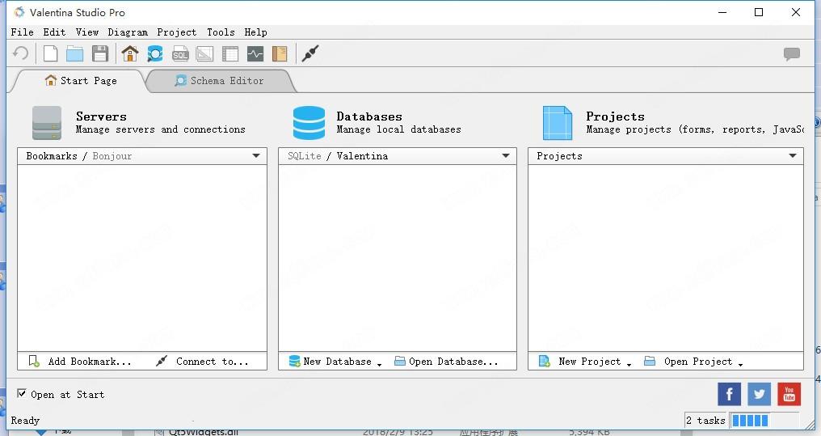
Task: Open the notebook documentation icon
Action: point(280,53)
